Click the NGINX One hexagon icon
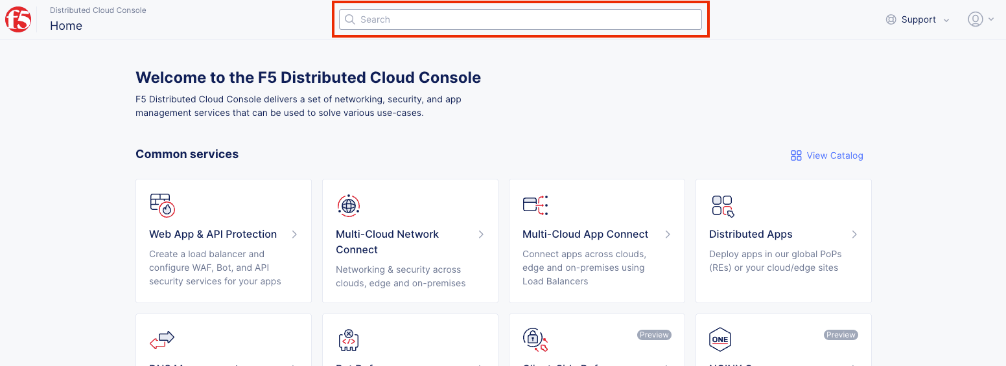The height and width of the screenshot is (366, 1006). pos(720,339)
